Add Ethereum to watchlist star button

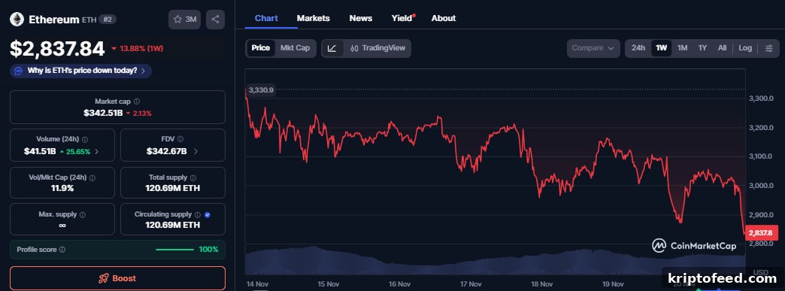click(x=184, y=20)
